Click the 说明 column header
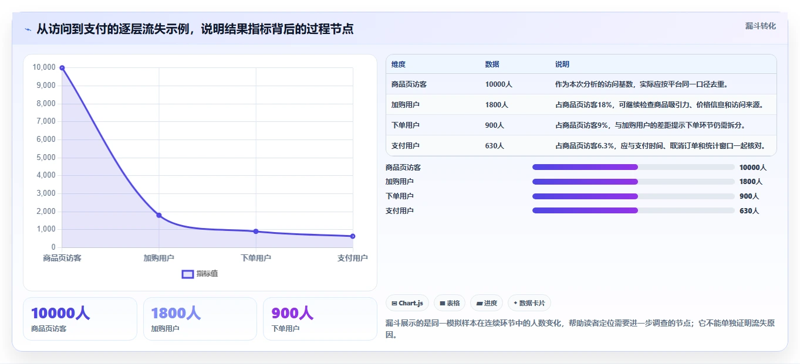 coord(562,64)
